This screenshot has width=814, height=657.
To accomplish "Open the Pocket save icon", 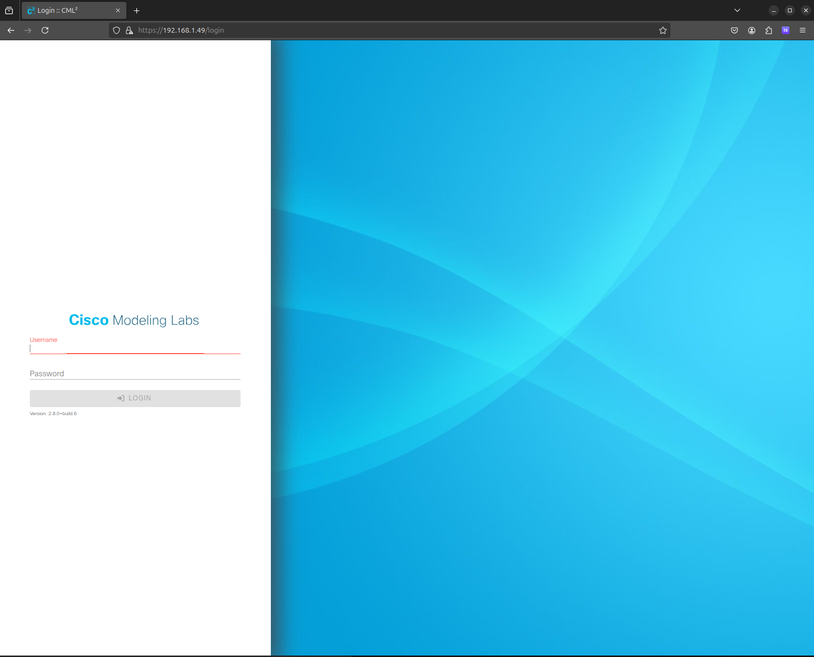I will [734, 30].
